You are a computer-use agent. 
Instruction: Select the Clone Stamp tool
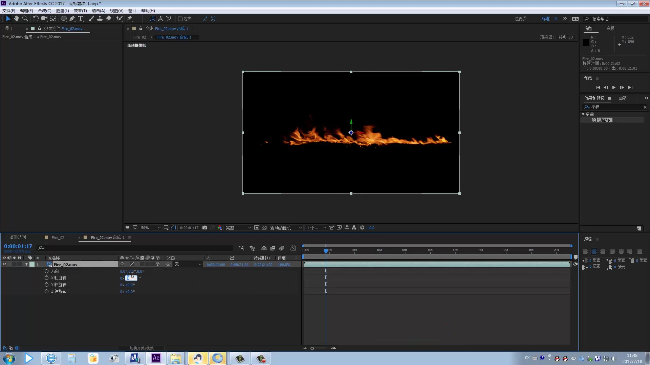[100, 19]
